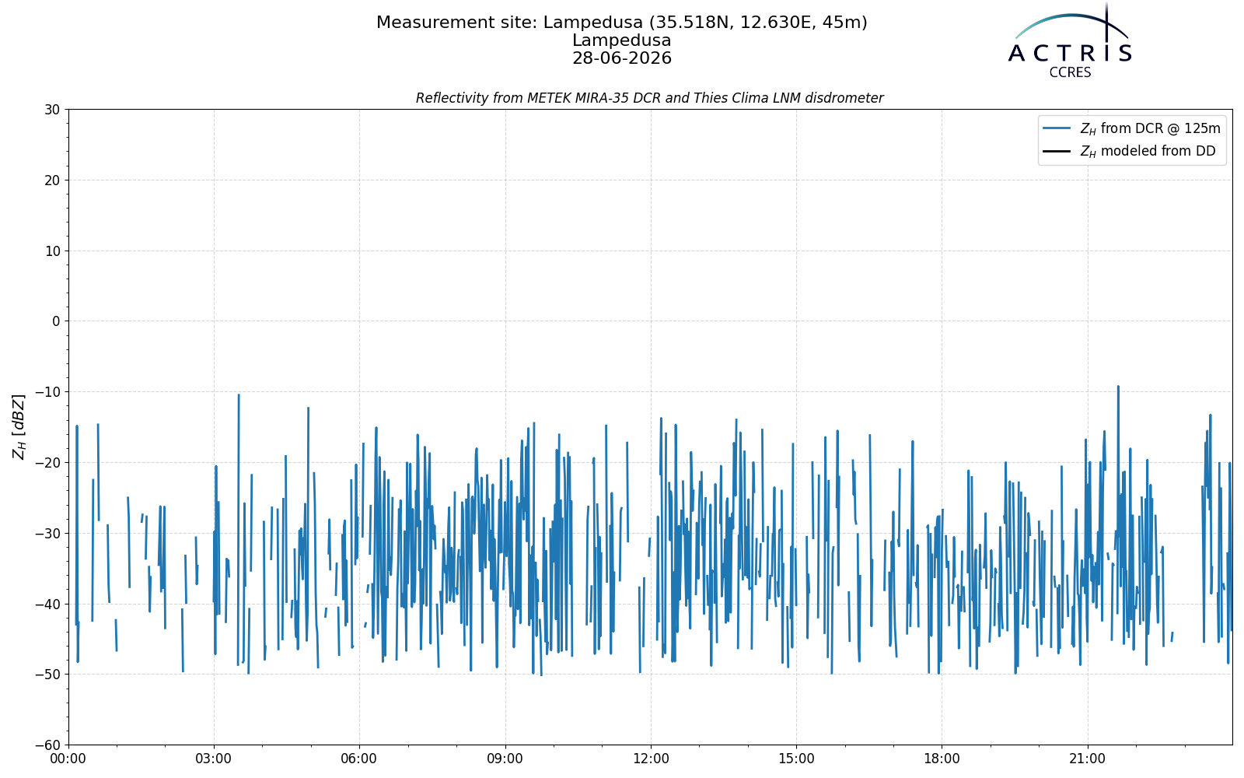The width and height of the screenshot is (1244, 778).
Task: Select the date 28-06-2026
Action: [622, 58]
